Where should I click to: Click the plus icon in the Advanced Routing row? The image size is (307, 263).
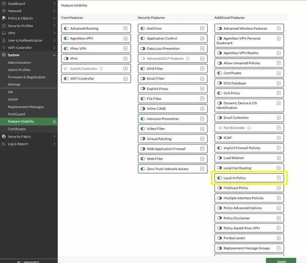click(126, 28)
